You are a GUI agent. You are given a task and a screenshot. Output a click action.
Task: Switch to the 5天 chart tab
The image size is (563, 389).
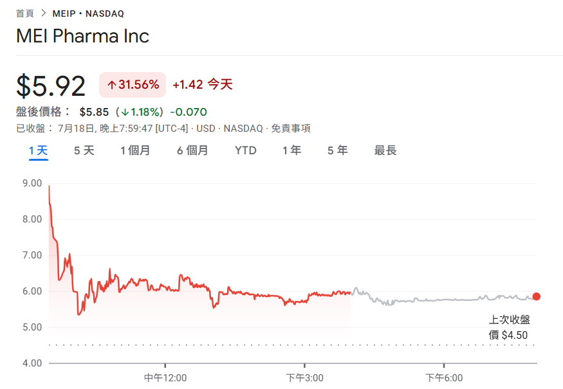[x=84, y=150]
